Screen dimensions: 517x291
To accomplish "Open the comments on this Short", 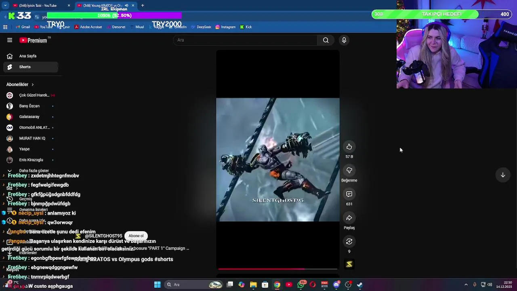I will pyautogui.click(x=349, y=194).
